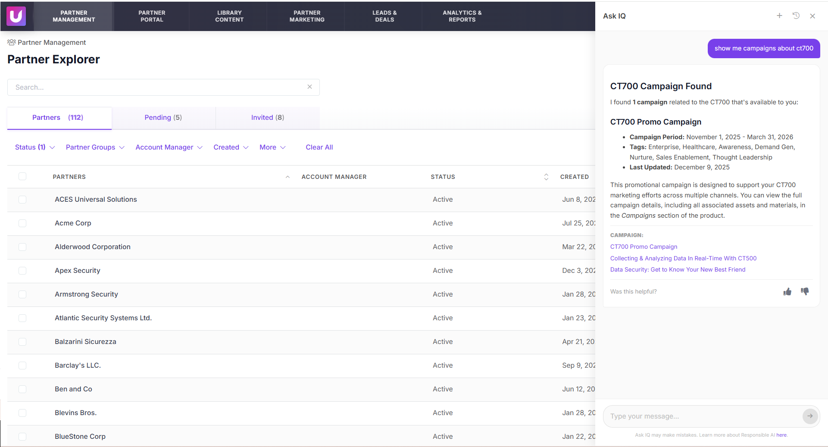
Task: Click the Clear All filters link
Action: point(319,147)
